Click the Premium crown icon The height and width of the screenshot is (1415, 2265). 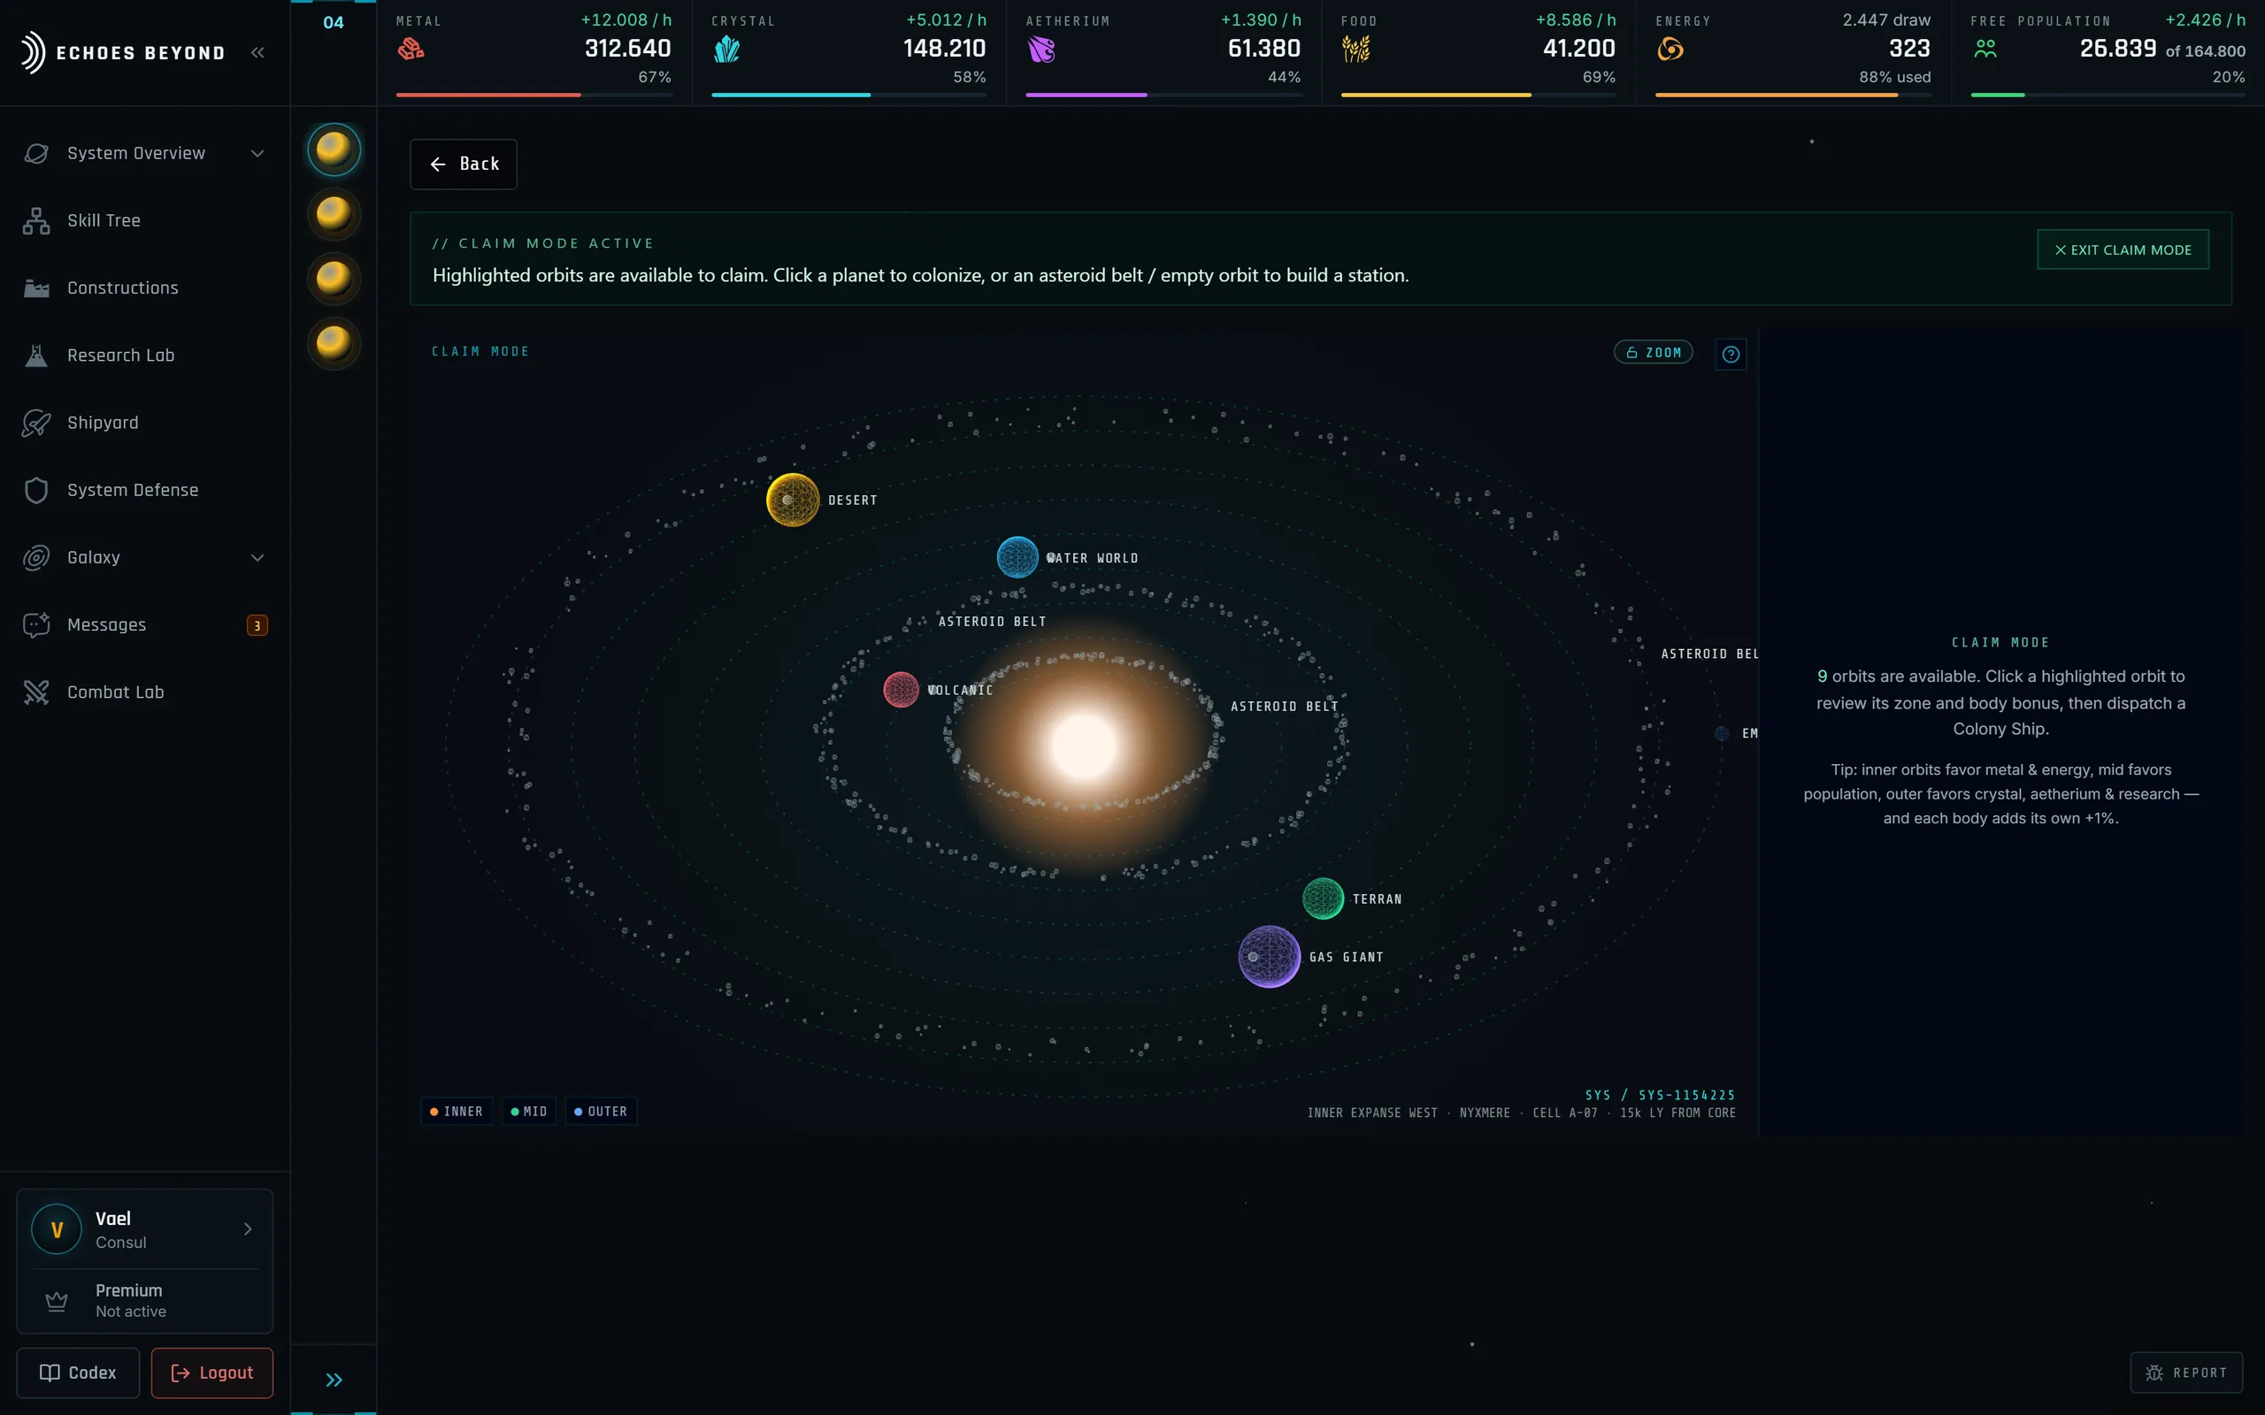click(58, 1301)
